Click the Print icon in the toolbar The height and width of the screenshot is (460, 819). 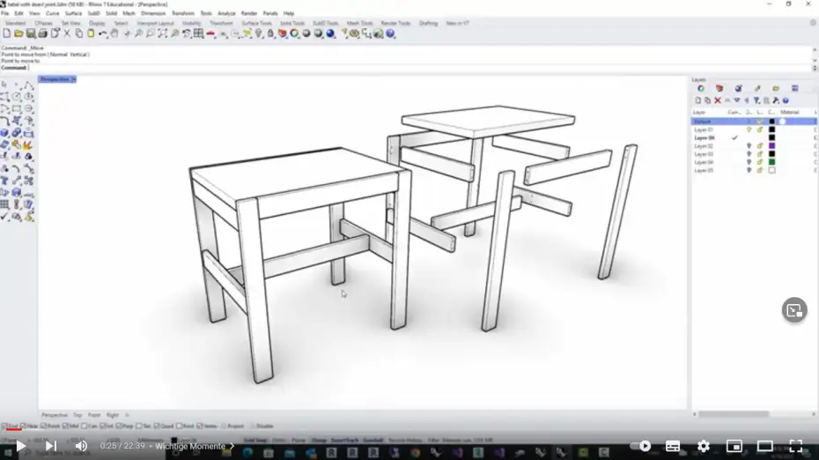[x=42, y=33]
